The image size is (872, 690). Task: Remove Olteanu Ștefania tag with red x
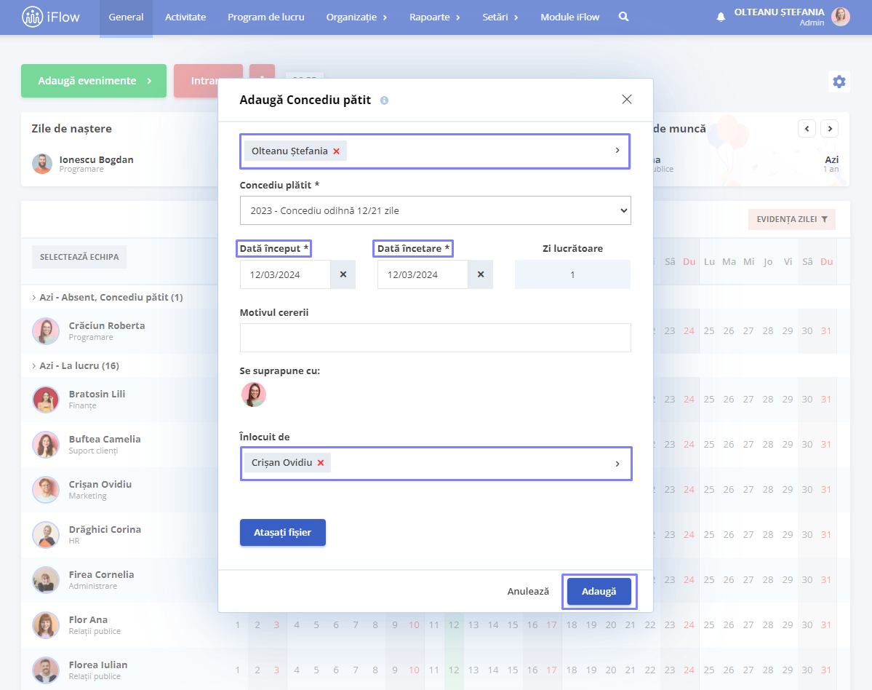pyautogui.click(x=337, y=151)
